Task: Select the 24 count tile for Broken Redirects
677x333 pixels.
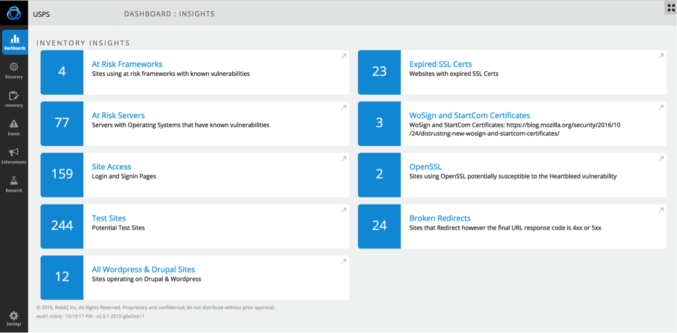Action: point(379,226)
